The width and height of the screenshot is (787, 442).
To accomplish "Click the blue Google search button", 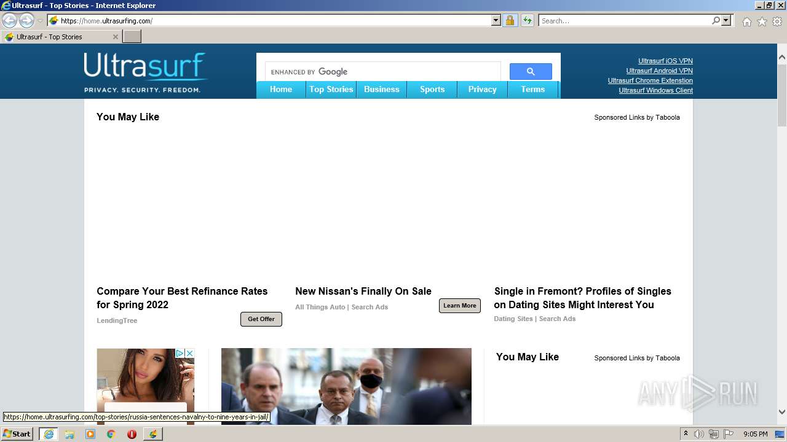I will tap(531, 72).
